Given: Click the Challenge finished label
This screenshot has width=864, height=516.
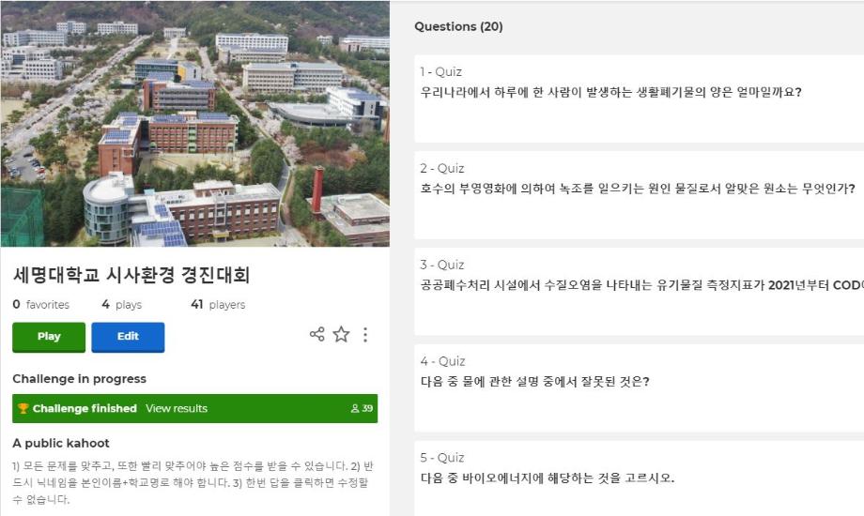Looking at the screenshot, I should [85, 408].
